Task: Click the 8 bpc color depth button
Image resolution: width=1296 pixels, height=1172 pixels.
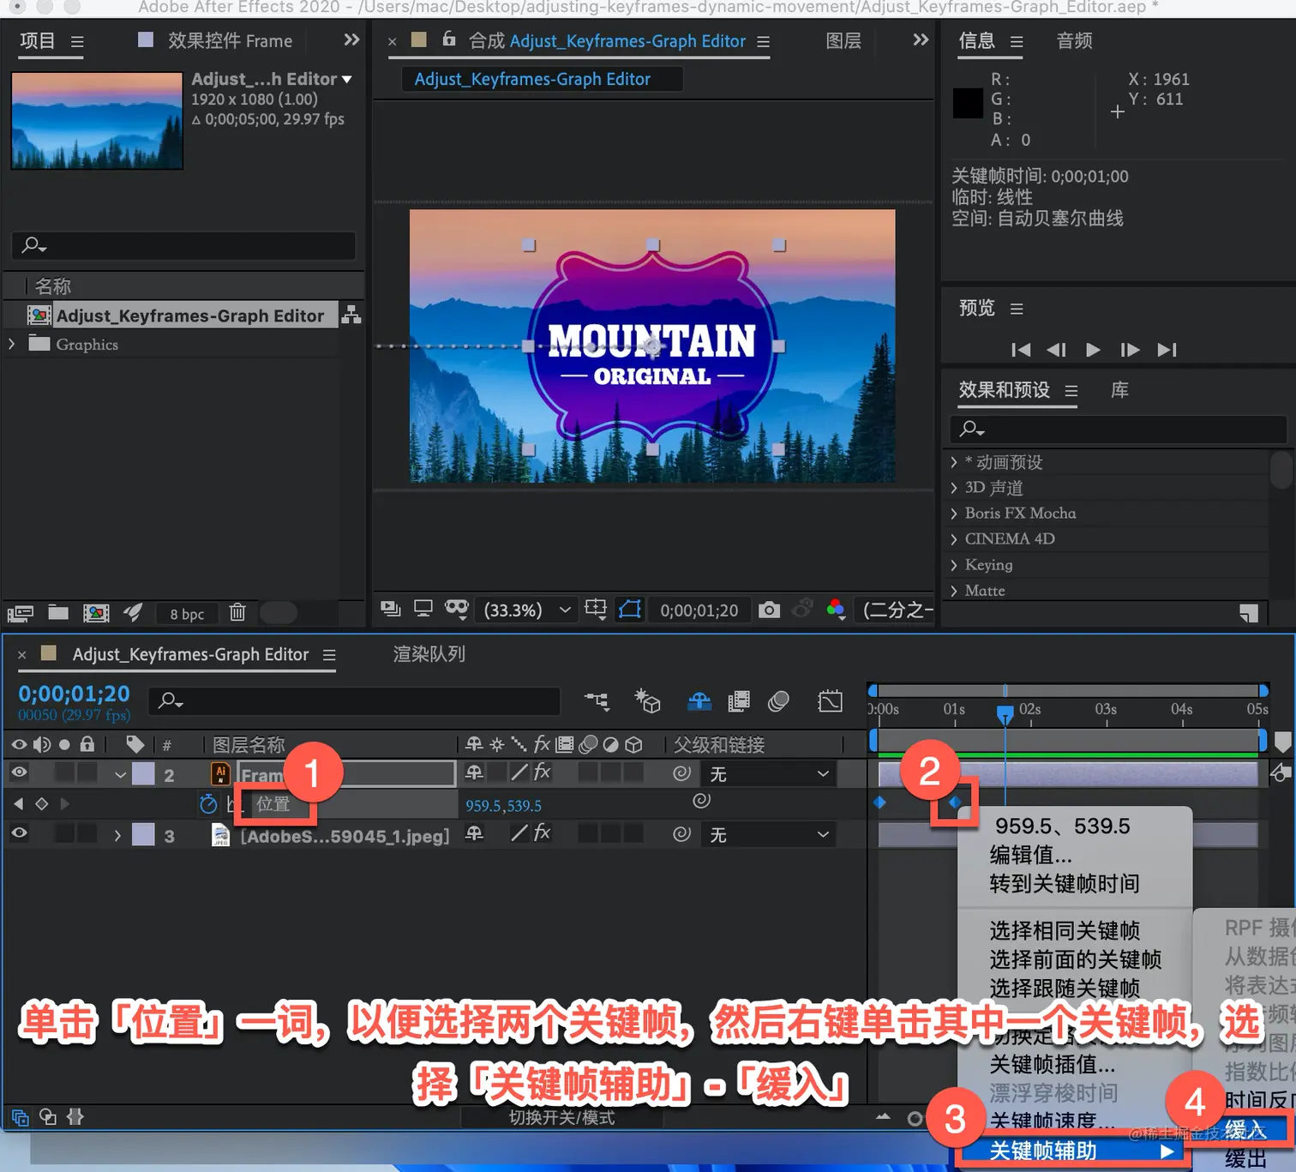Action: pos(187,614)
